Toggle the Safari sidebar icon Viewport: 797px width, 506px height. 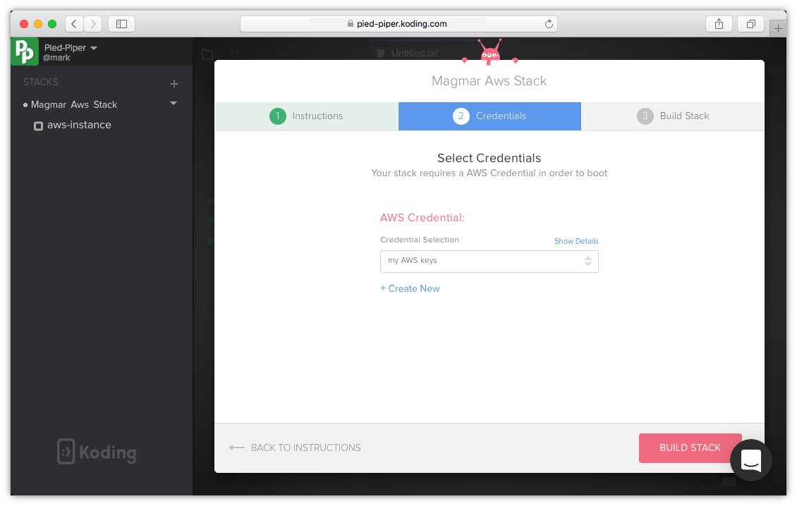[121, 23]
